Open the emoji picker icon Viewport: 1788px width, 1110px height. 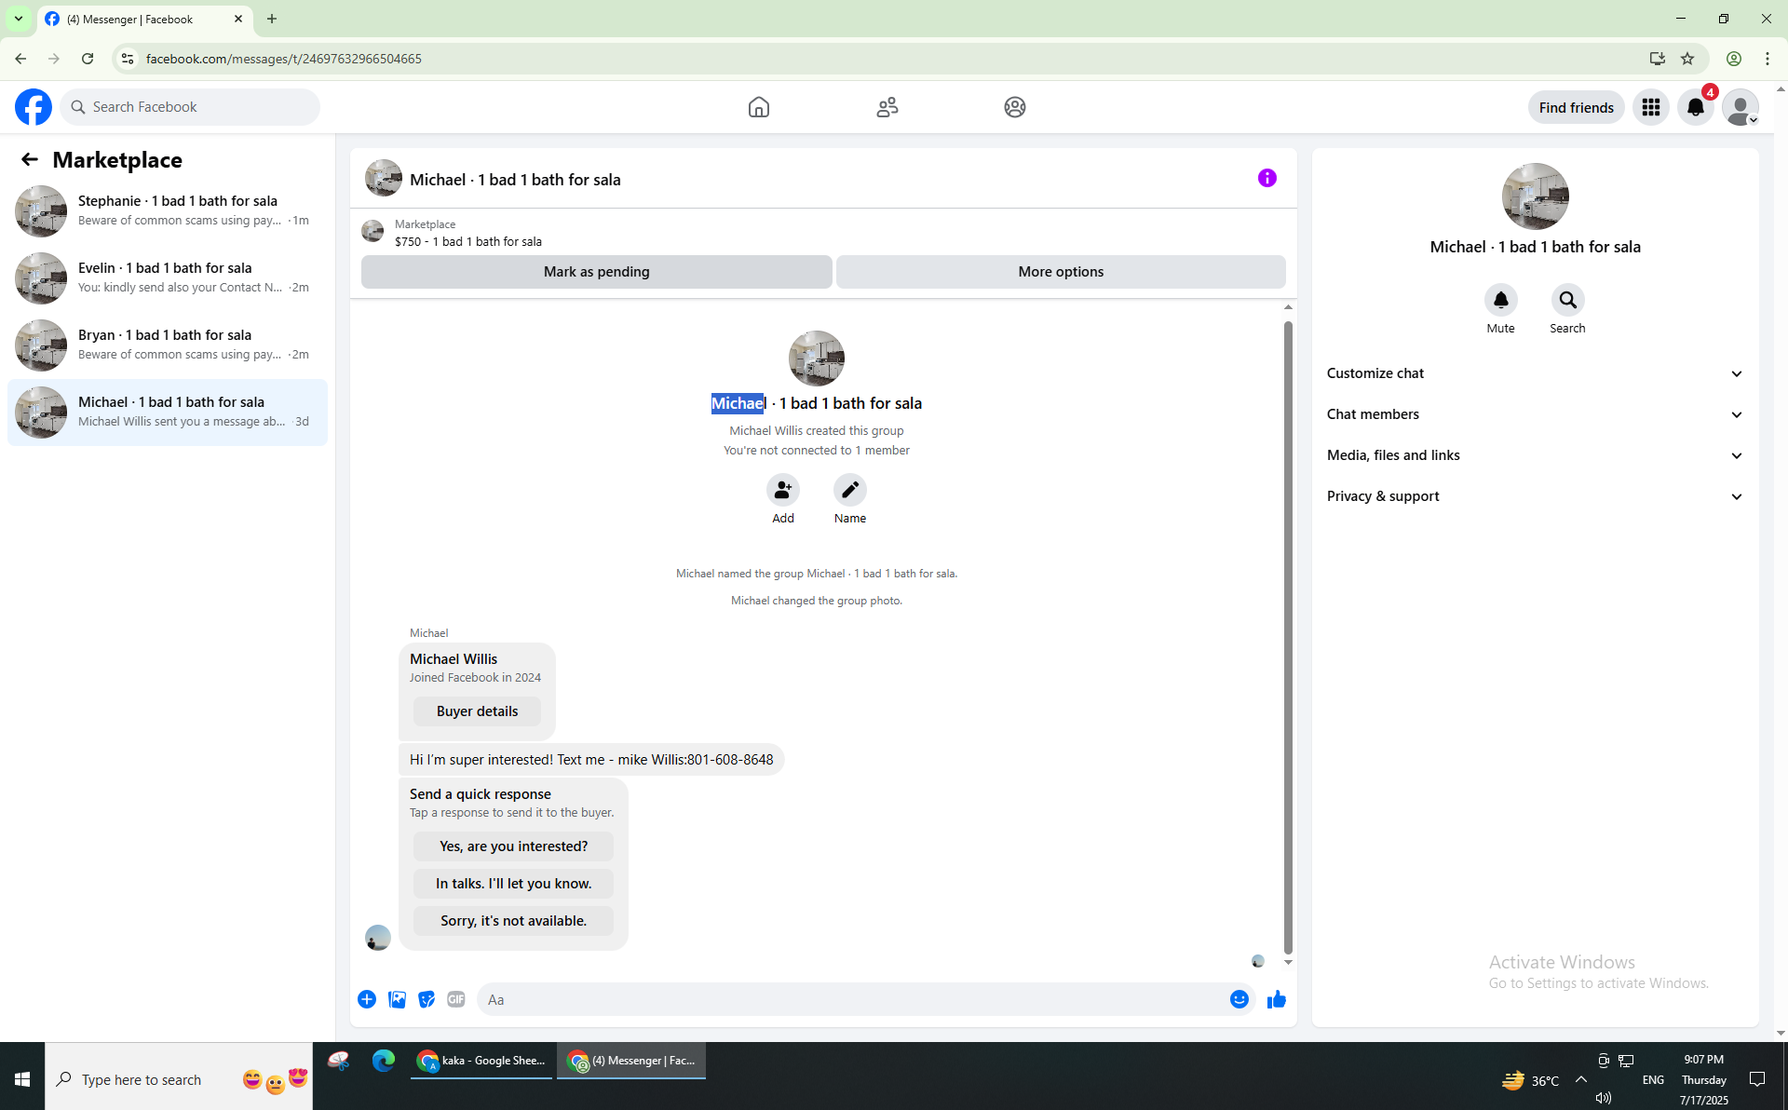1239,999
